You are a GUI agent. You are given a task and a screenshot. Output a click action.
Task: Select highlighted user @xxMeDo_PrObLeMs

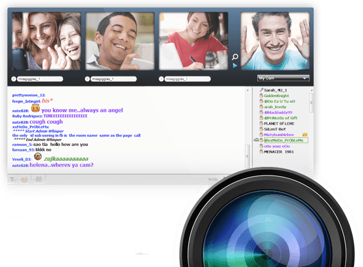[x=286, y=140]
